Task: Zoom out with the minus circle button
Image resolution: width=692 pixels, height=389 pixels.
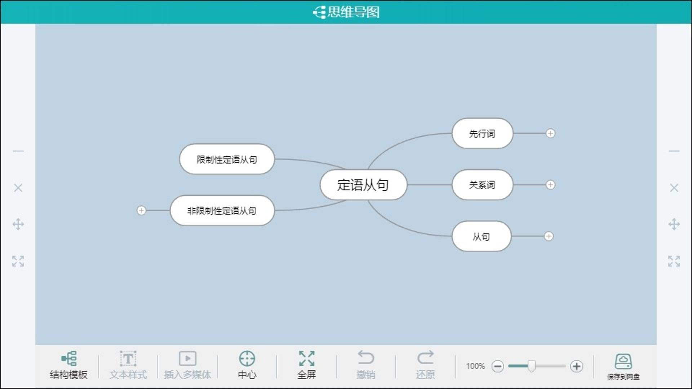Action: pos(498,366)
